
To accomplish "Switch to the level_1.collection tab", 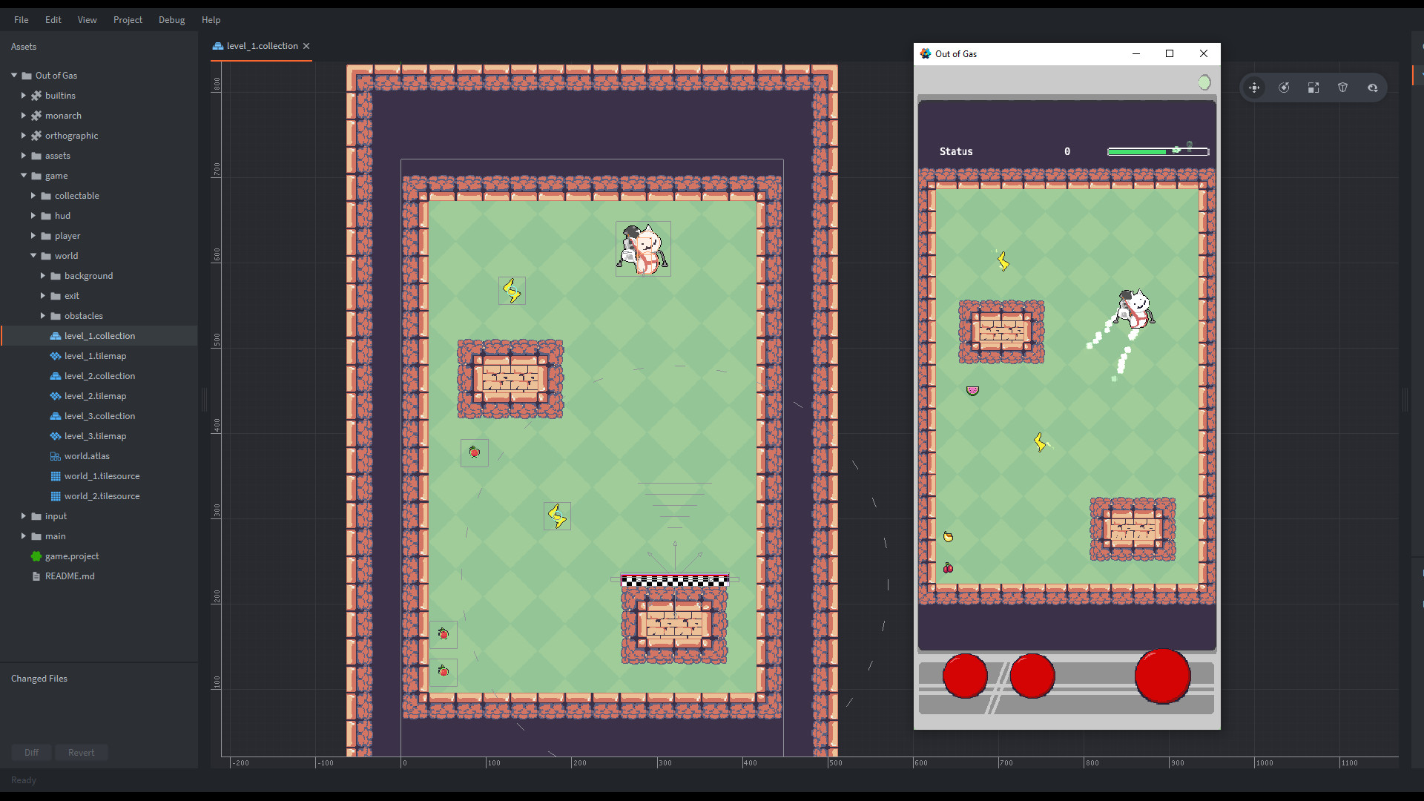I will click(260, 45).
